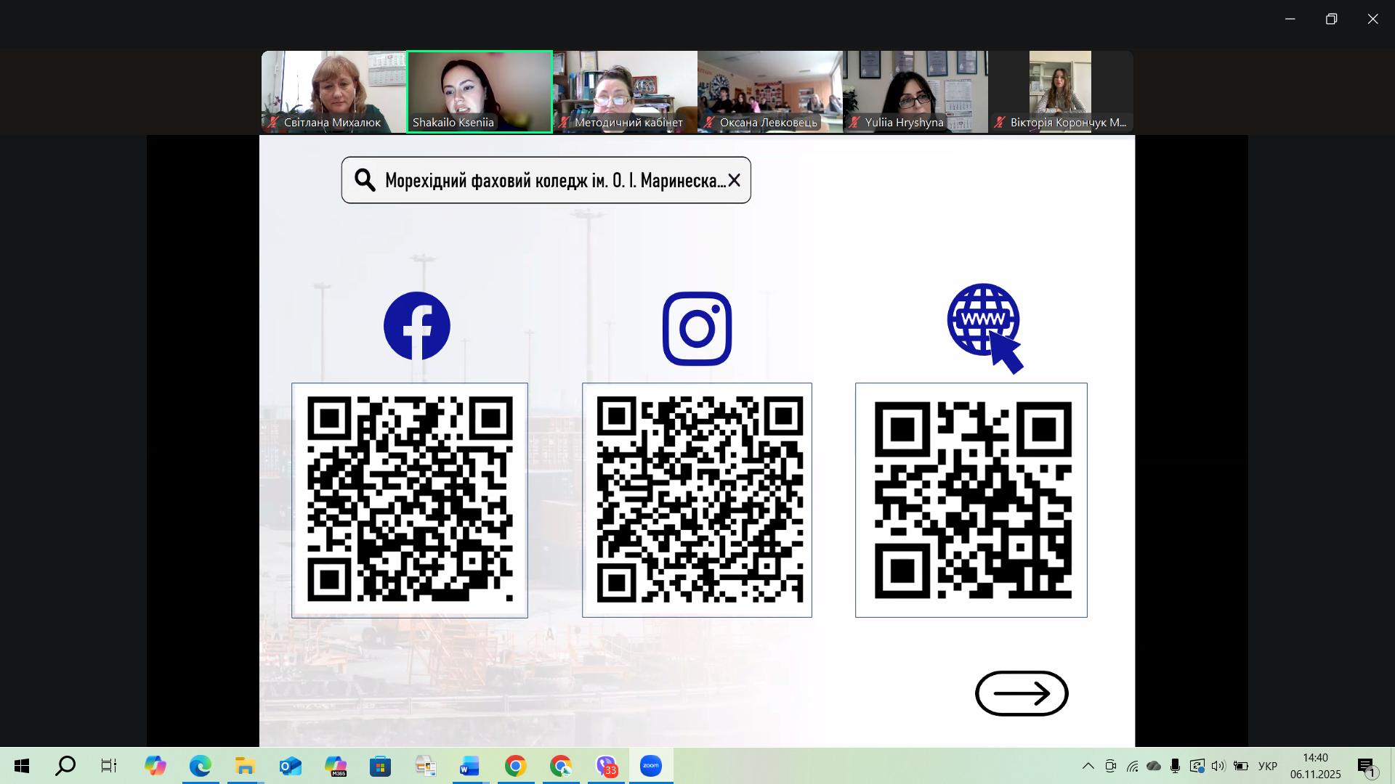Open the volume control in tray

pos(1218,766)
